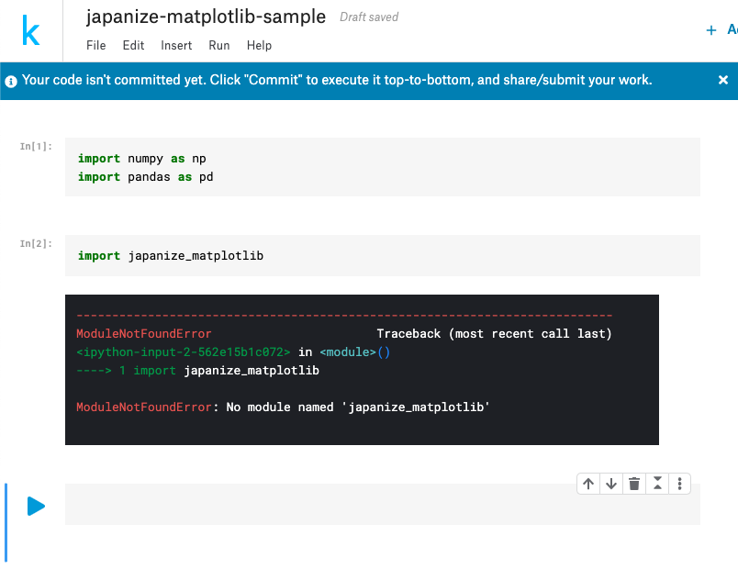Open the cell's three-dot more options
738x569 pixels.
[x=679, y=484]
